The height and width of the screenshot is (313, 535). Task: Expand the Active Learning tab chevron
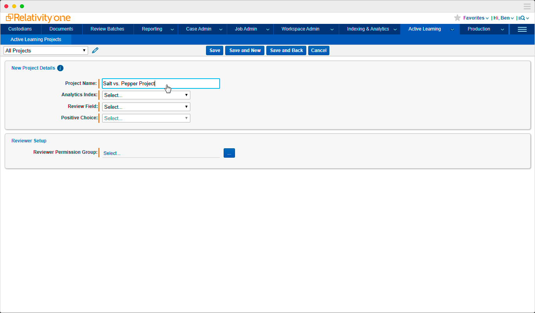[452, 29]
